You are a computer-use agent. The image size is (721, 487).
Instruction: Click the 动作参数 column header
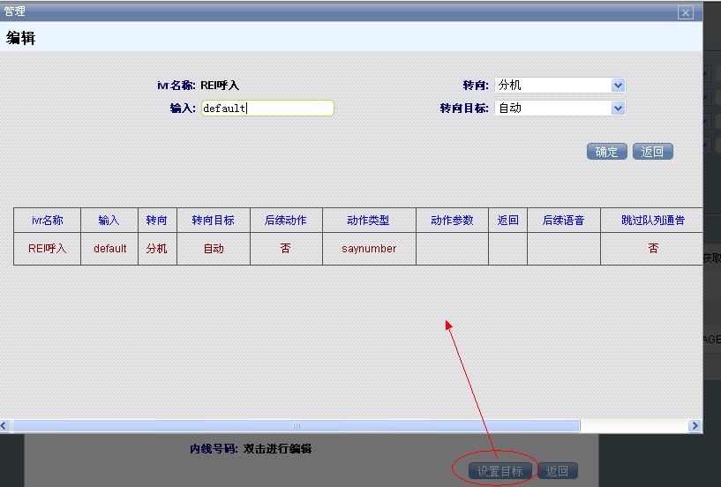coord(452,221)
